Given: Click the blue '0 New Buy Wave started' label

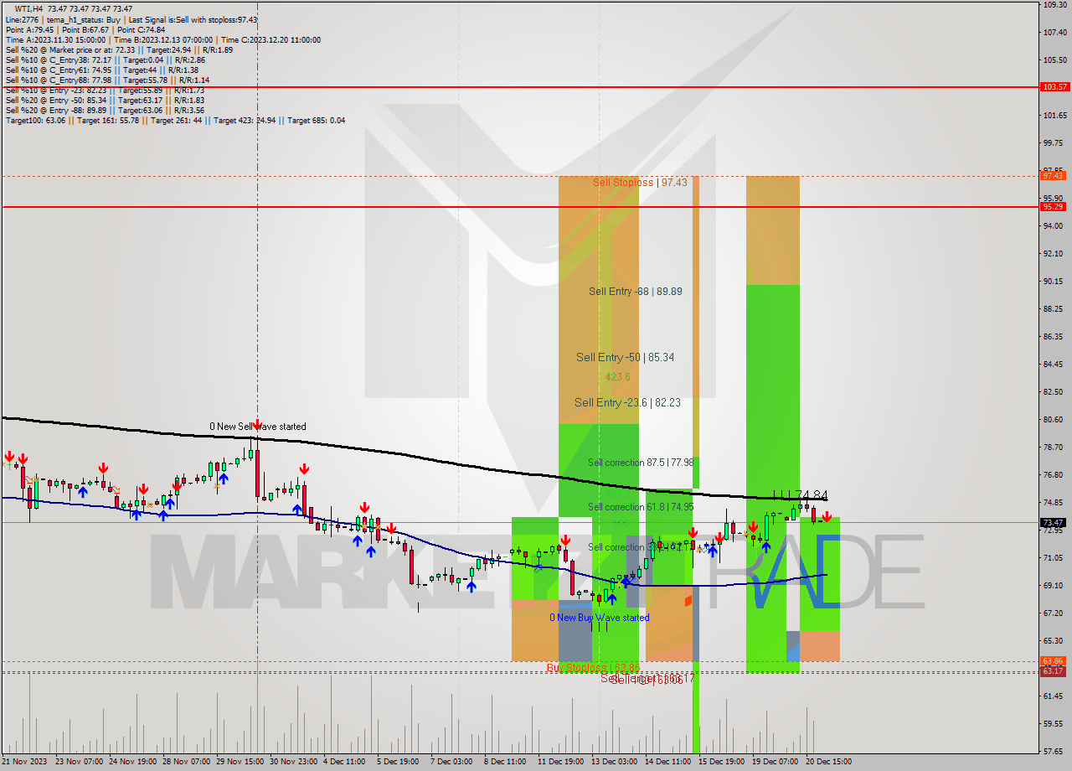Looking at the screenshot, I should pyautogui.click(x=599, y=618).
